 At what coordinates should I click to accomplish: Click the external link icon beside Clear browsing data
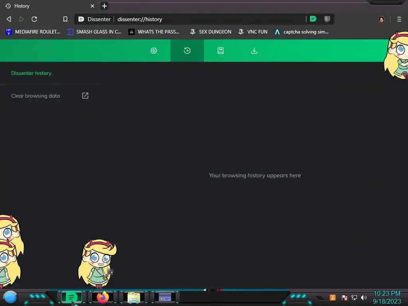(x=85, y=96)
